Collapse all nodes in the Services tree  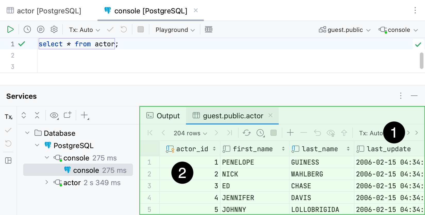pos(37,115)
